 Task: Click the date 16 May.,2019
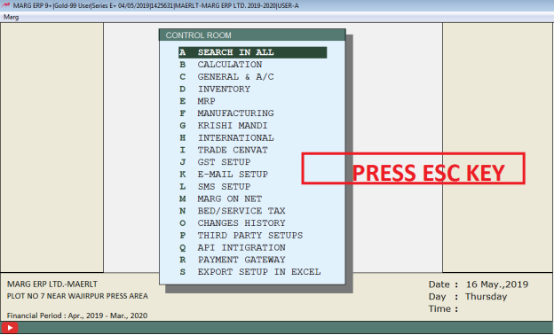tap(497, 284)
